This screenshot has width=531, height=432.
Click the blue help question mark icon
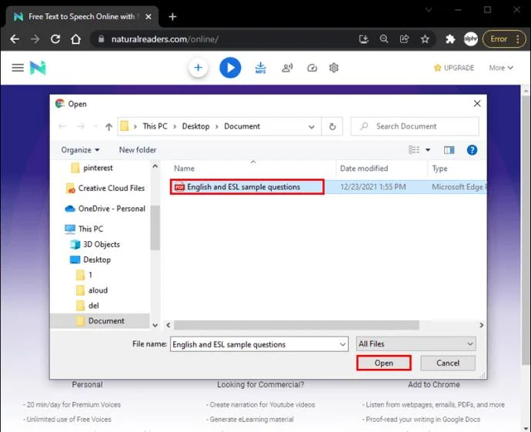(x=472, y=149)
